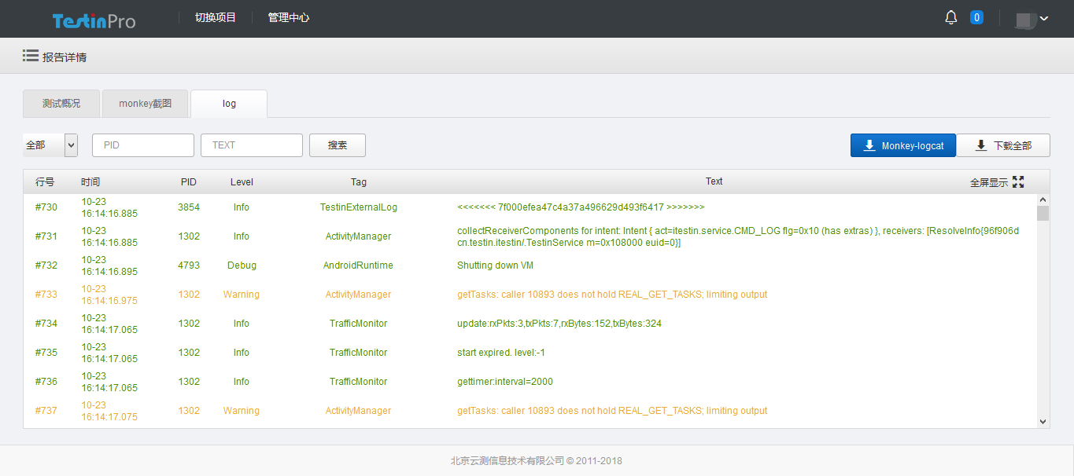Screen dimensions: 1074x476
Task: Click the 'update:rxPkts:3' log text
Action: coord(559,324)
